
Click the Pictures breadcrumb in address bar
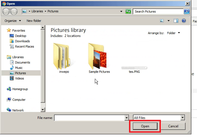tap(53, 11)
